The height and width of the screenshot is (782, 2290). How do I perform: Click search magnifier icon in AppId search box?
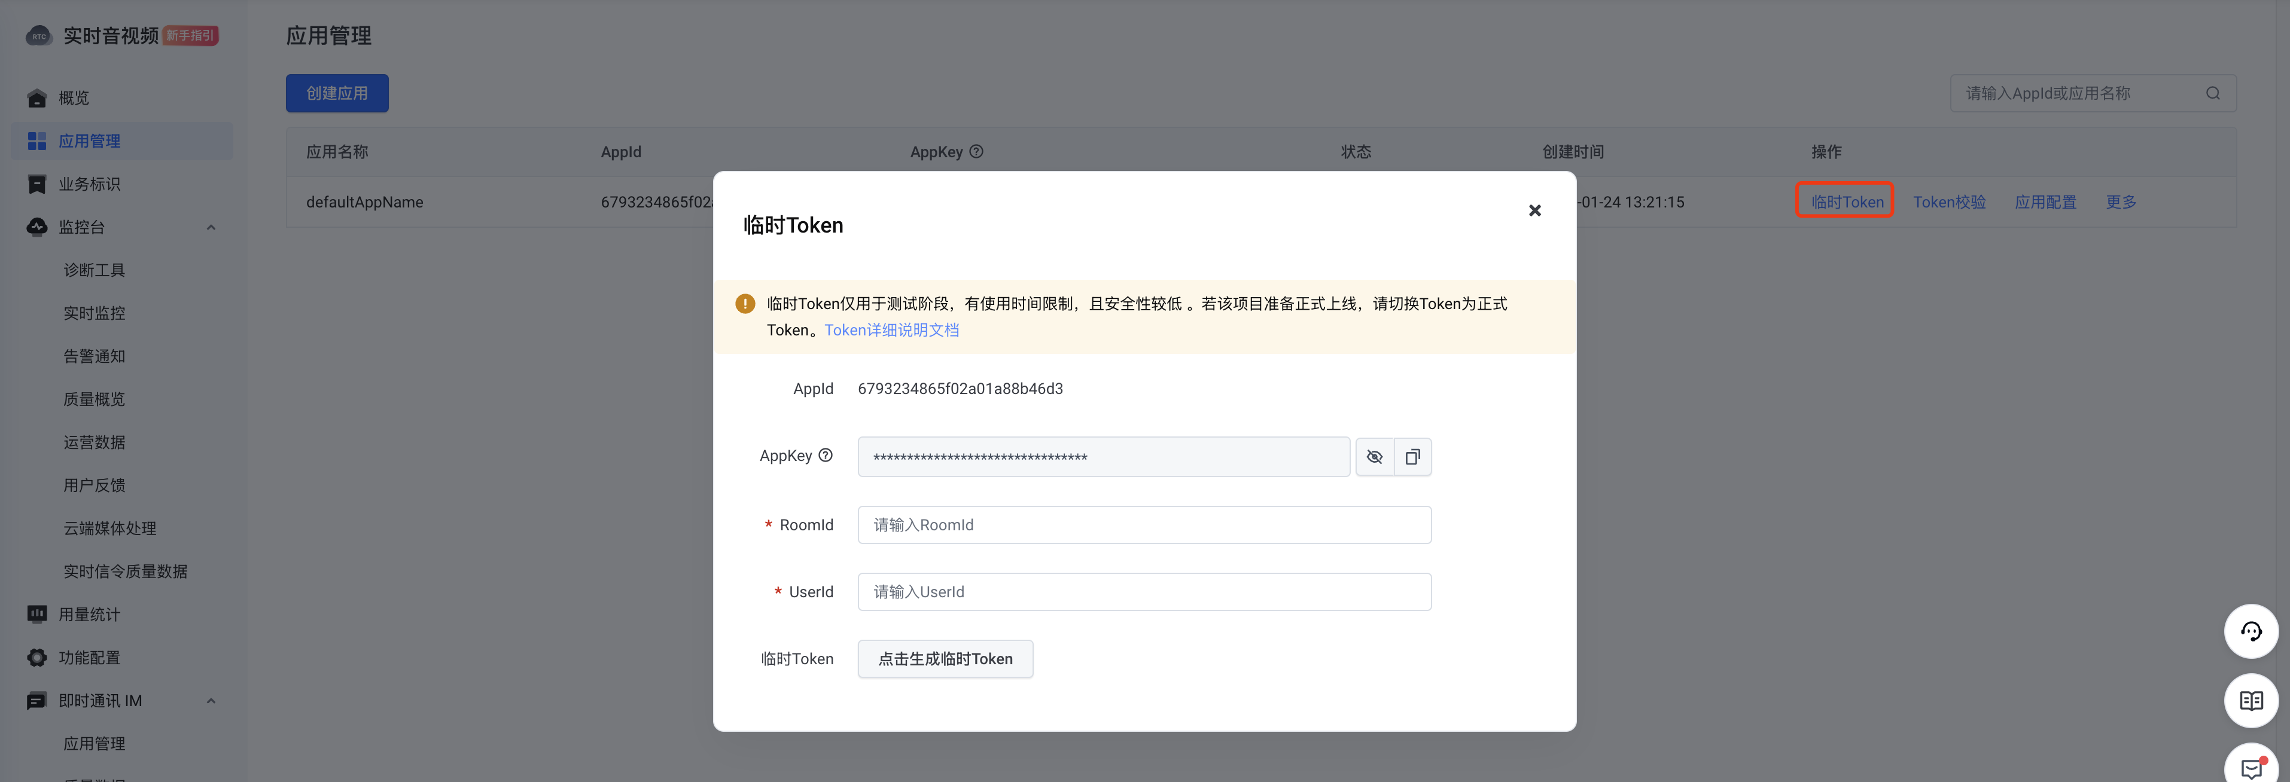[2213, 93]
